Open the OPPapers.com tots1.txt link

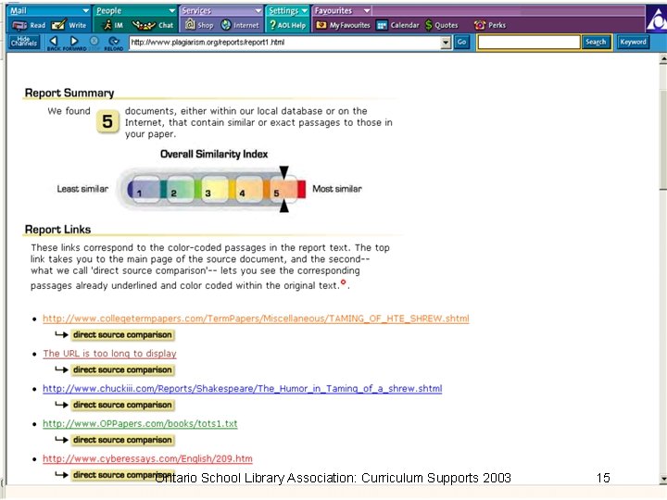click(140, 424)
